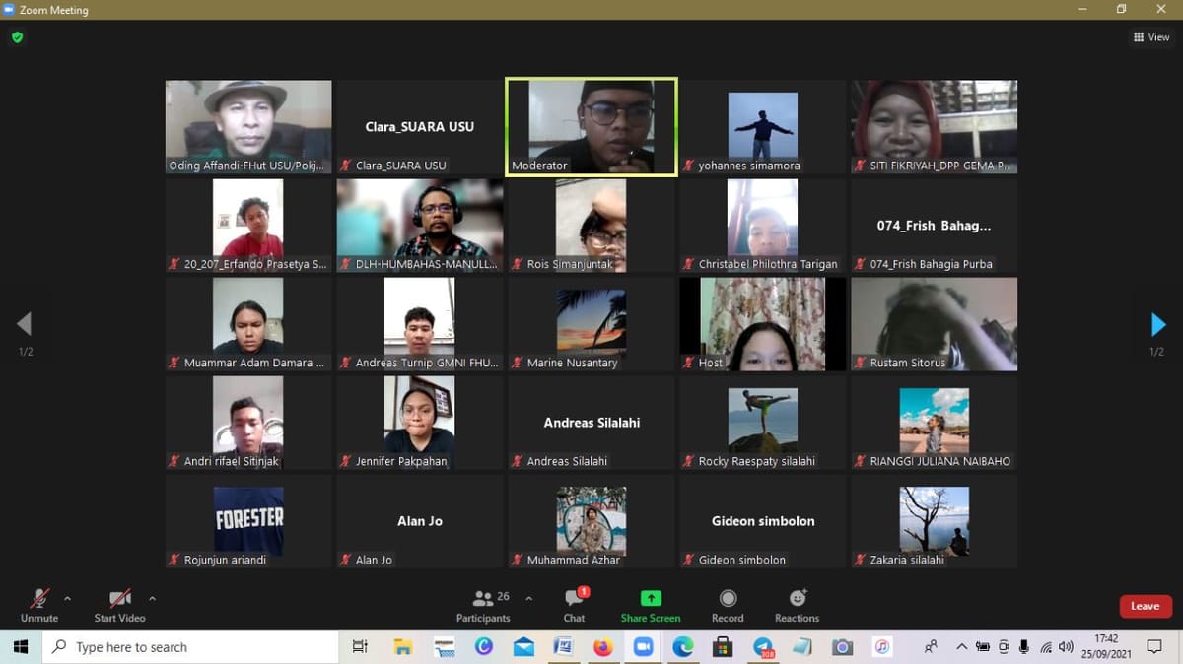Expand video options arrow beside Start Video
The image size is (1183, 664).
click(152, 598)
